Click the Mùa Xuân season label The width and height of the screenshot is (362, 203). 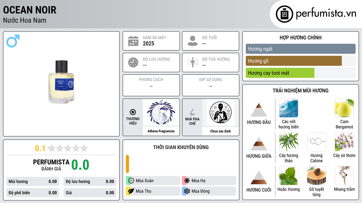145,181
